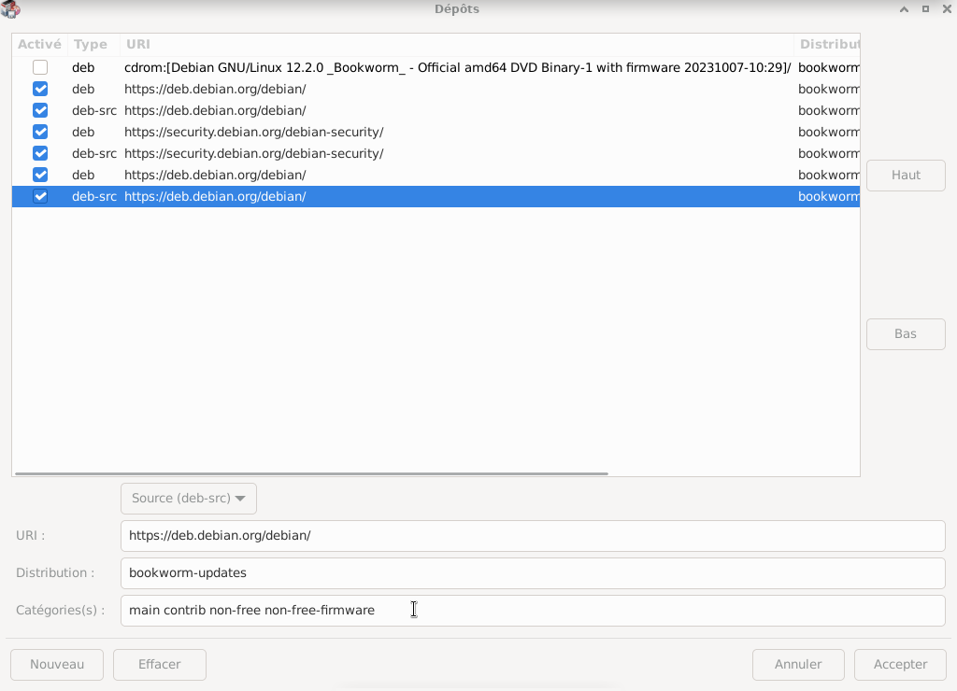Viewport: 957px width, 691px height.
Task: Move repository down with Bas button
Action: coord(906,334)
